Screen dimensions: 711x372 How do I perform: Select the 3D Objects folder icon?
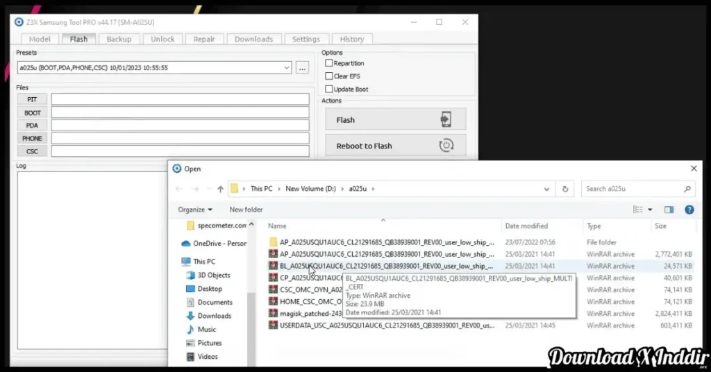[x=191, y=275]
